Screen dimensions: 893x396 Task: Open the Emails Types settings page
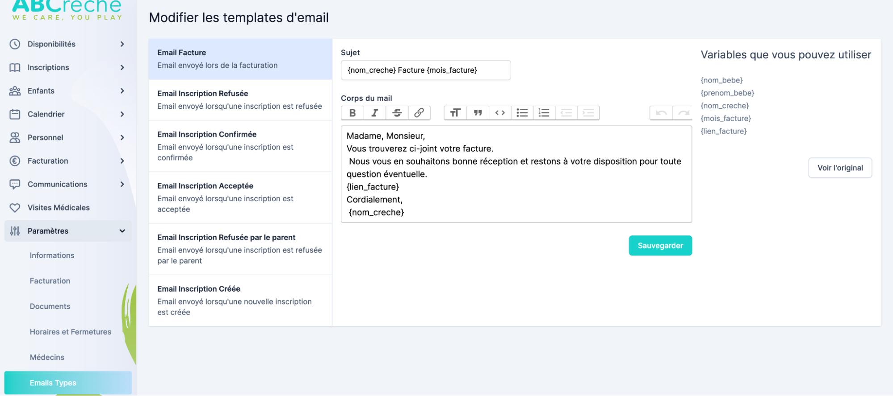[x=53, y=383]
